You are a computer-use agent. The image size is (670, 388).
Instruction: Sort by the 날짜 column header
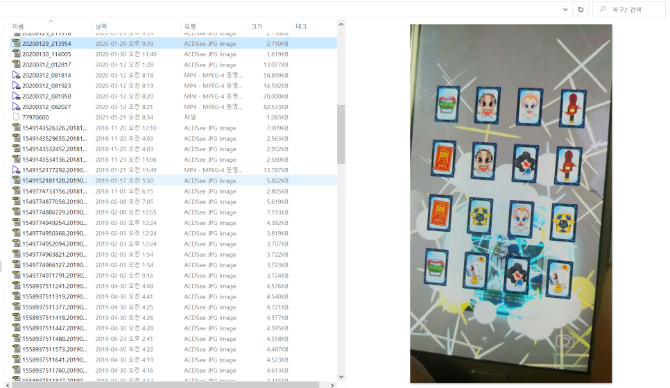coord(101,26)
